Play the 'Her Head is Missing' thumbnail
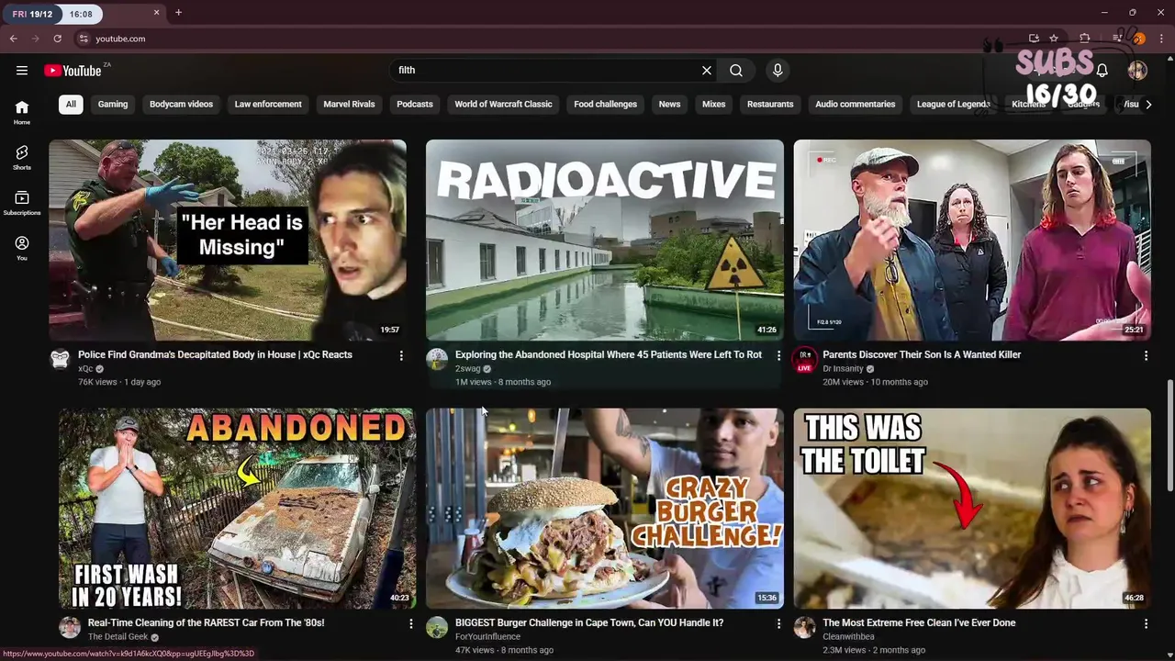Image resolution: width=1175 pixels, height=661 pixels. [228, 240]
